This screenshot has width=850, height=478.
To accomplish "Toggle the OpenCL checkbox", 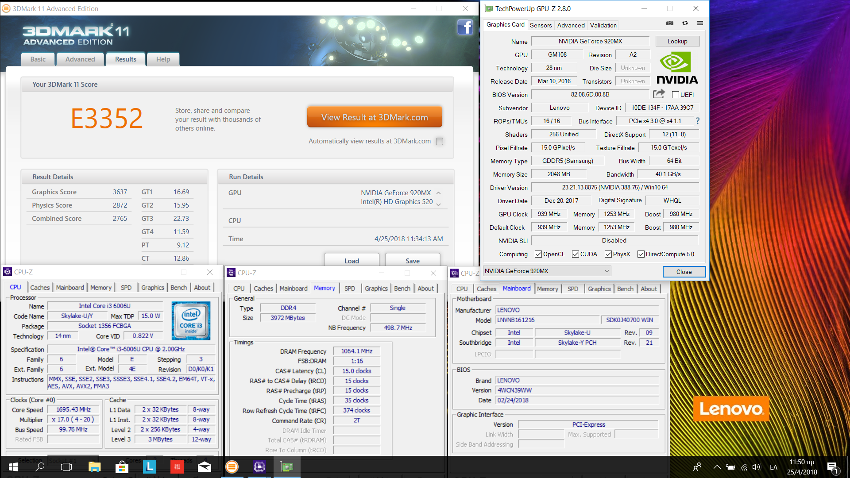I will click(x=538, y=254).
